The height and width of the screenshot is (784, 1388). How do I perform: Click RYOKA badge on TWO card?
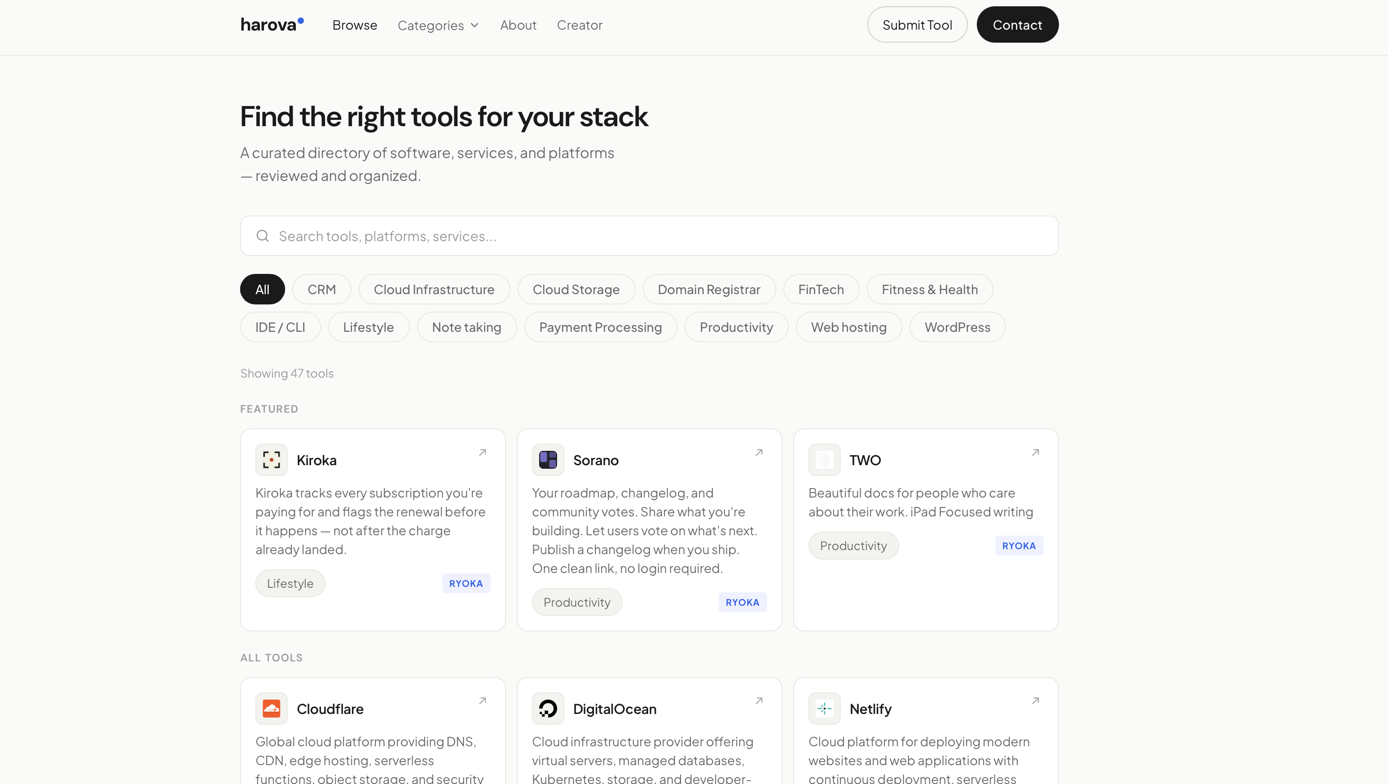(x=1019, y=546)
